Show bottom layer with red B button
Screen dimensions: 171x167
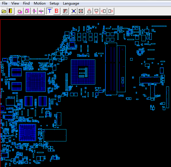(x=57, y=11)
